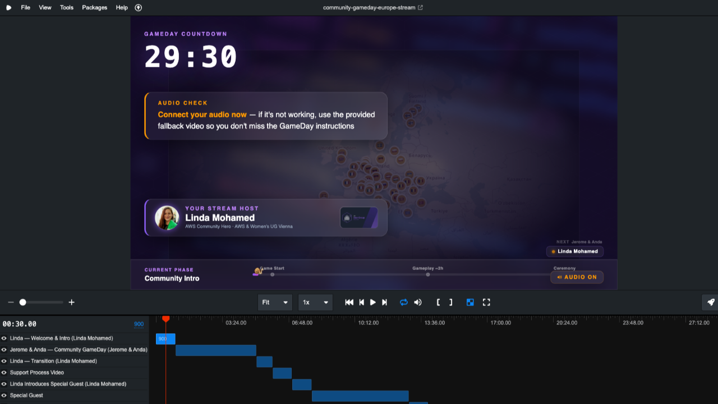Open the 1x playback speed dropdown
This screenshot has height=404, width=718.
315,302
